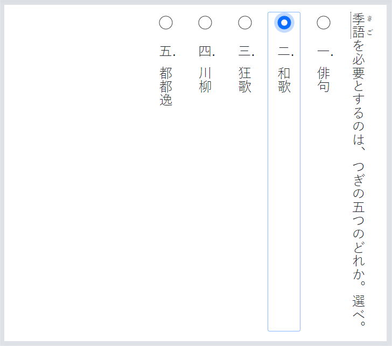Image resolution: width=392 pixels, height=346 pixels.
Task: Click empty space inside the focused 和歌 option box
Action: click(284, 215)
